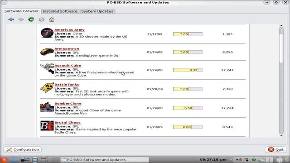Click Armagetron rating bar 5.00
Screen dimensions: 290x163
(188, 52)
